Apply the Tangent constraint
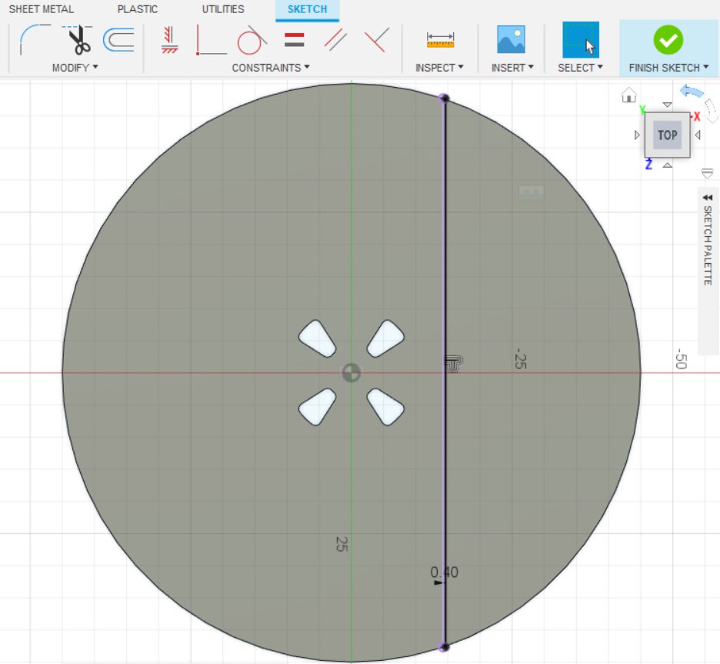The width and height of the screenshot is (720, 664). [251, 39]
